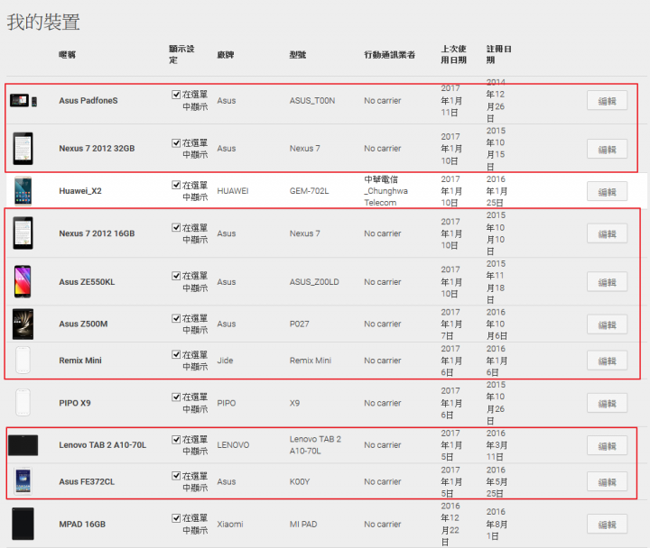Screen dimensions: 650x548
Task: Edit the Huawei_X2 device entry
Action: click(x=607, y=192)
